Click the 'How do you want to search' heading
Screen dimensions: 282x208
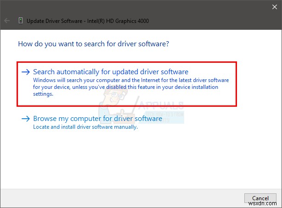93,44
